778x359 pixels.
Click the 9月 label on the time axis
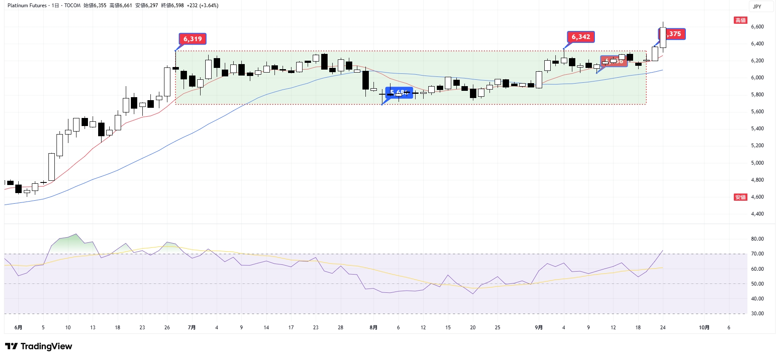click(538, 328)
